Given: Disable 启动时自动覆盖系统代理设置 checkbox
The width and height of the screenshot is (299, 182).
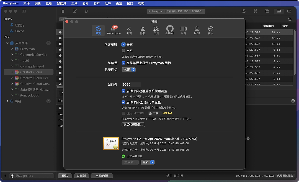Looking at the screenshot, I should click(123, 91).
